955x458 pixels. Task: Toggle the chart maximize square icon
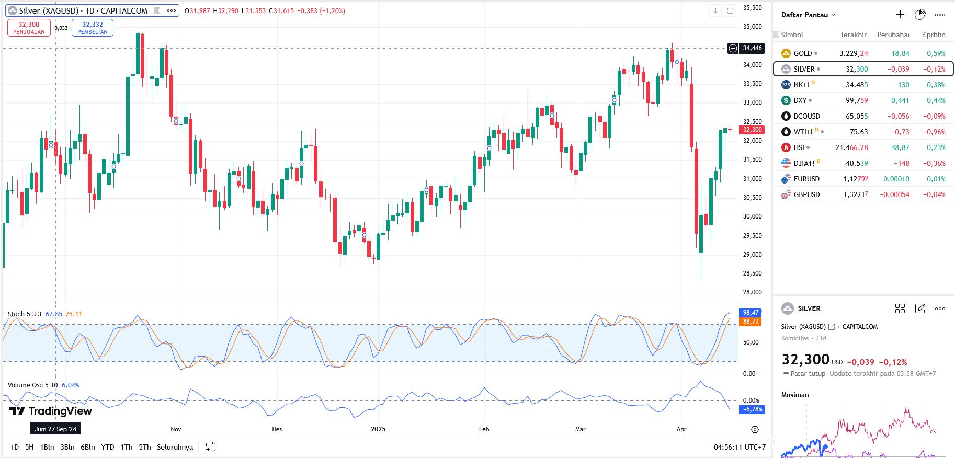tap(731, 10)
